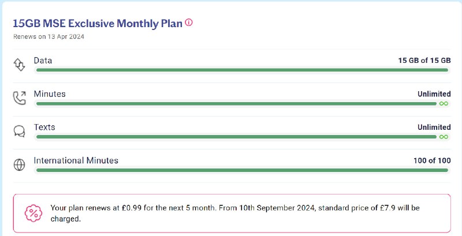
Task: Click the '15 GB of 15 GB' value
Action: (x=424, y=61)
